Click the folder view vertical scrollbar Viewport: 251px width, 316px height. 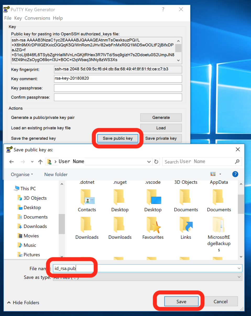(241, 204)
